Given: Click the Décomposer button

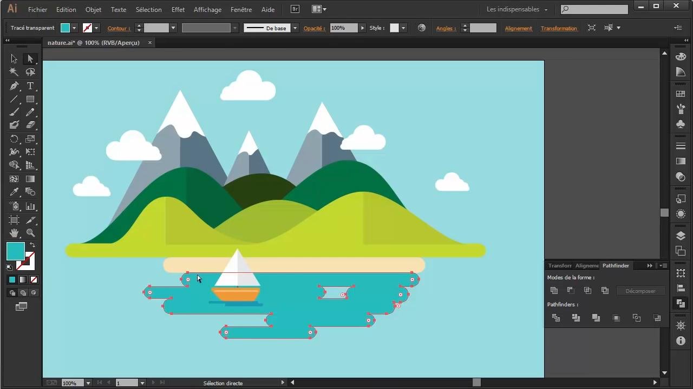Looking at the screenshot, I should point(640,291).
